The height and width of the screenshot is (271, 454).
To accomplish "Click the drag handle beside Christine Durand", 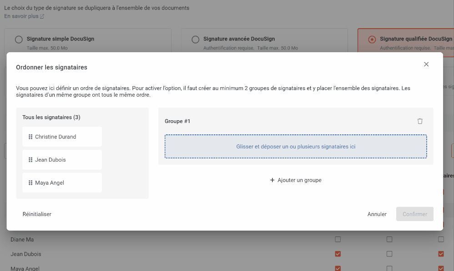I will pos(30,137).
